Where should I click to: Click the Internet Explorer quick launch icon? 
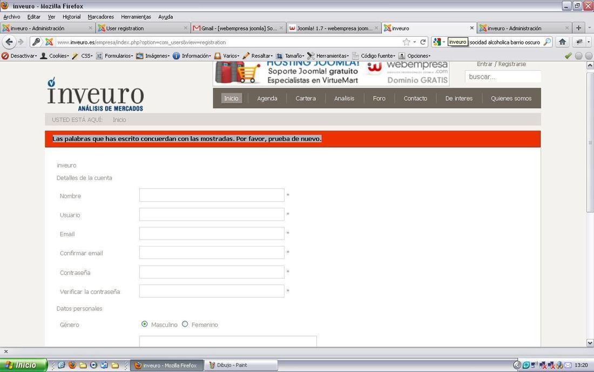tap(62, 365)
